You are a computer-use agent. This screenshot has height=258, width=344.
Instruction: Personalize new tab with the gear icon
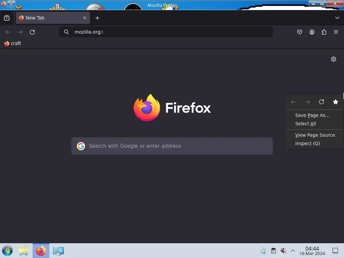pyautogui.click(x=334, y=59)
